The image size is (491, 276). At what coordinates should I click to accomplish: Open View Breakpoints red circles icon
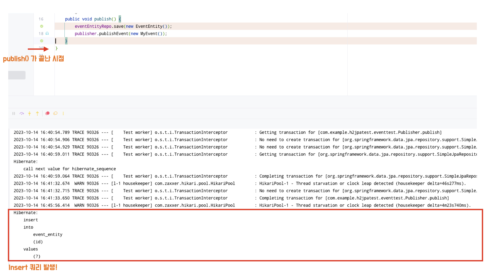48,113
